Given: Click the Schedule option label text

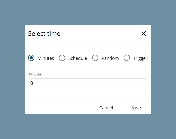Looking at the screenshot, I should click(x=78, y=58).
